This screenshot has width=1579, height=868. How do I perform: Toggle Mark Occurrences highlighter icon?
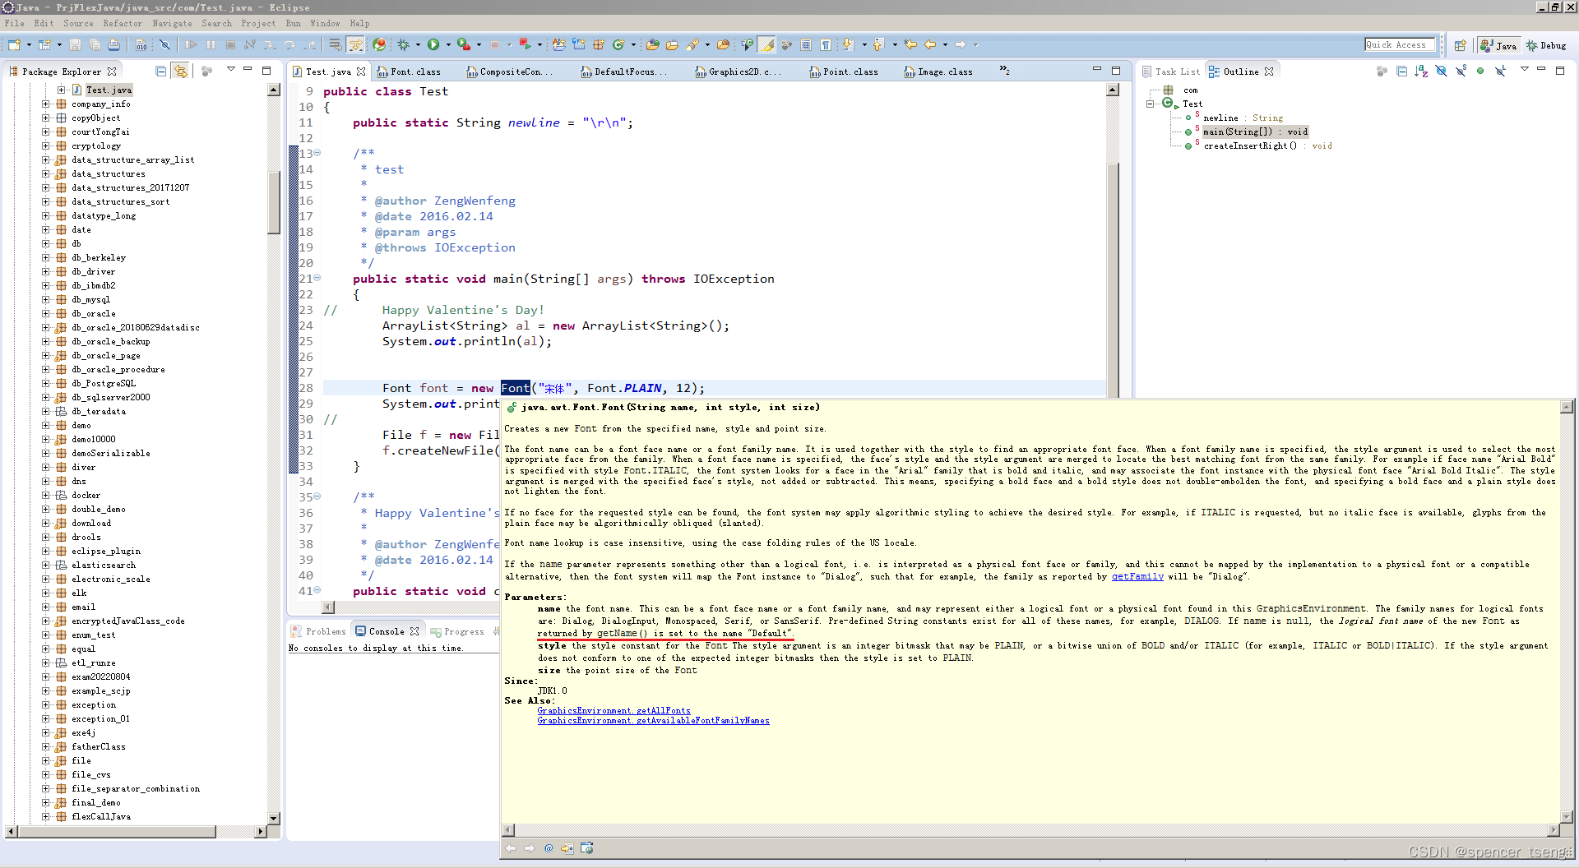click(766, 45)
